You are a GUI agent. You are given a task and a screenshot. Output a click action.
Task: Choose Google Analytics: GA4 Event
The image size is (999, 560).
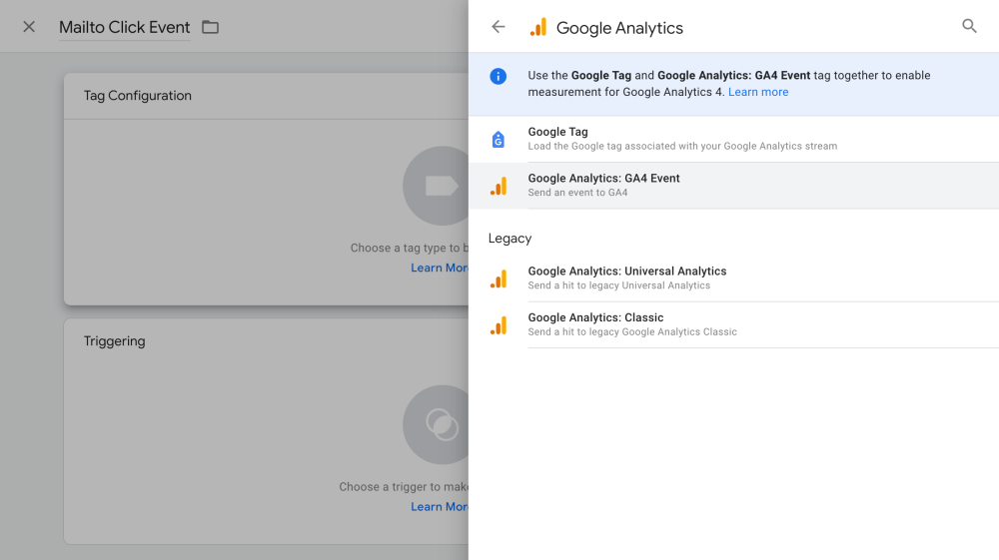point(733,186)
